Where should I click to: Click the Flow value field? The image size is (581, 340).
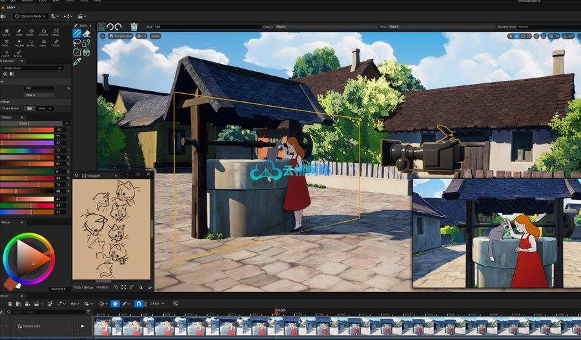(441, 27)
